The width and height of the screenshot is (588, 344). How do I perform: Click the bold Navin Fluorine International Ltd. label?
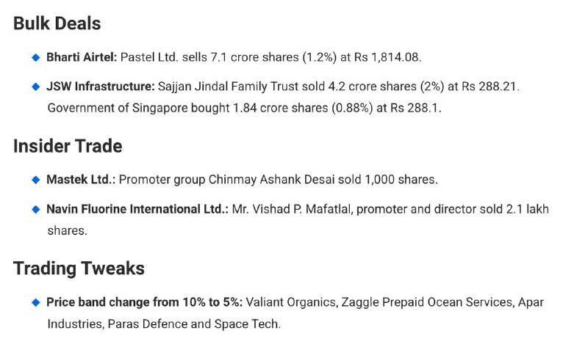[137, 209]
